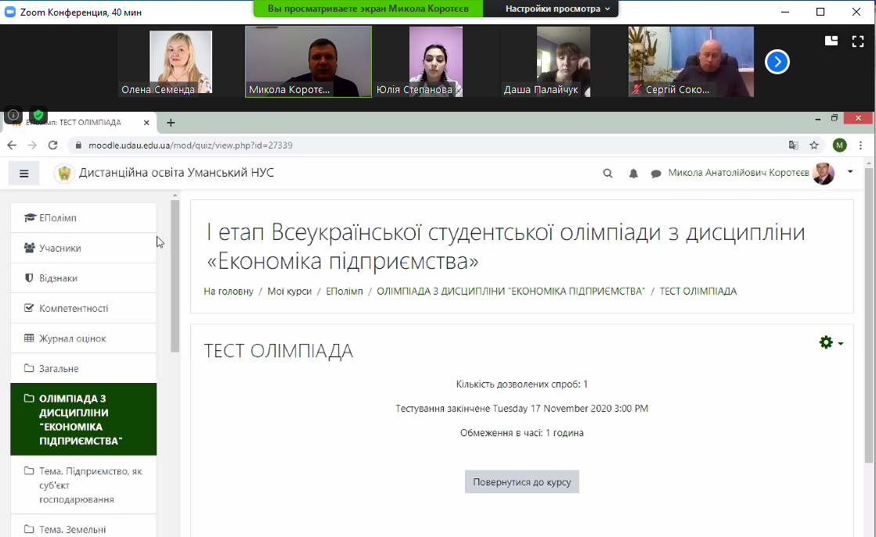This screenshot has height=537, width=876.
Task: Restore the shared Chrome window
Action: click(x=834, y=118)
